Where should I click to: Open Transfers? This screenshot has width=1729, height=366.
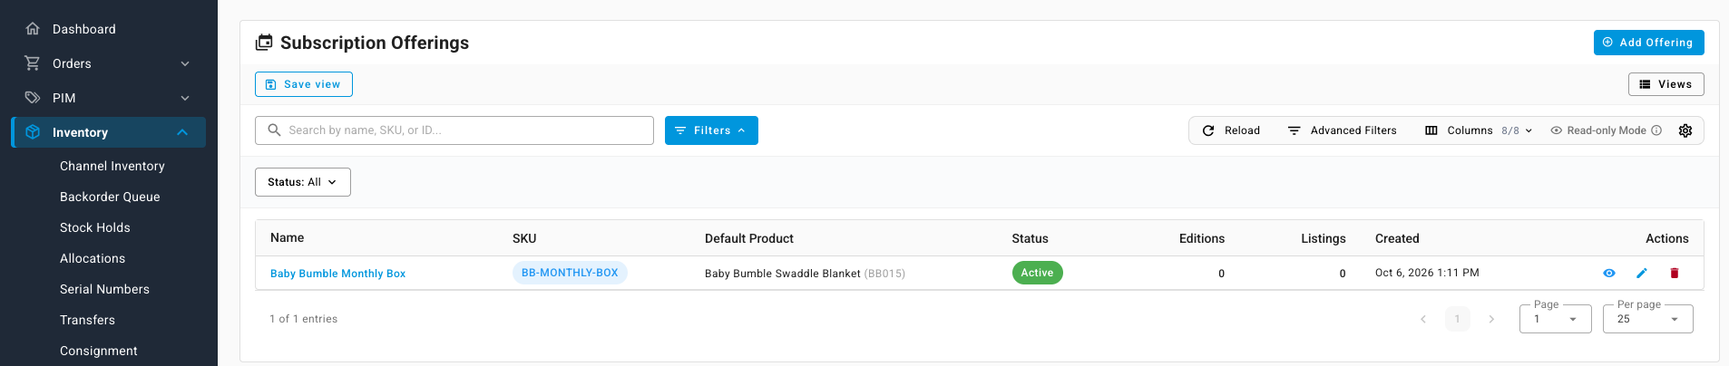point(87,320)
